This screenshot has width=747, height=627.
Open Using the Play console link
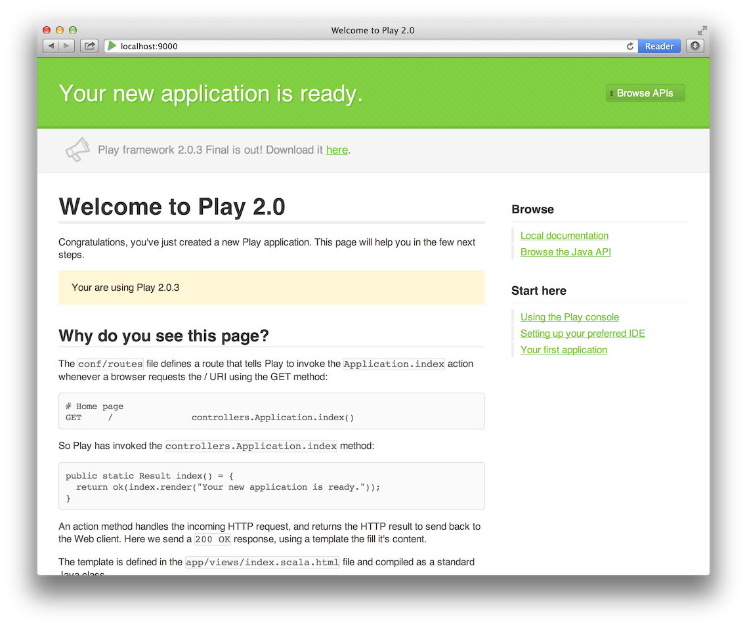pyautogui.click(x=569, y=317)
